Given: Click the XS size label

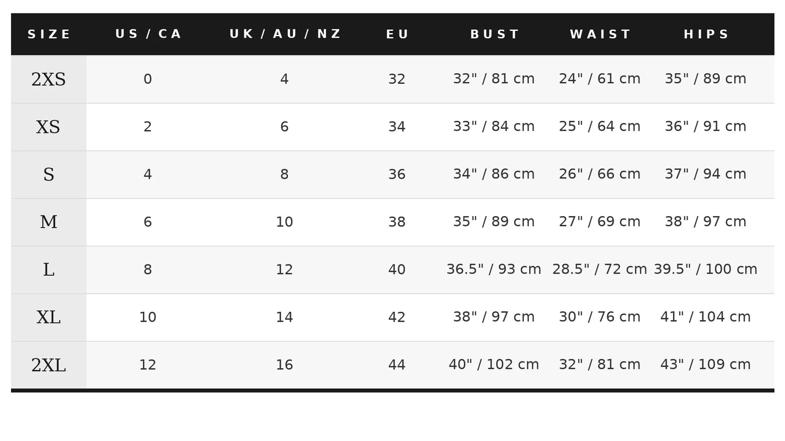Looking at the screenshot, I should pos(49,127).
